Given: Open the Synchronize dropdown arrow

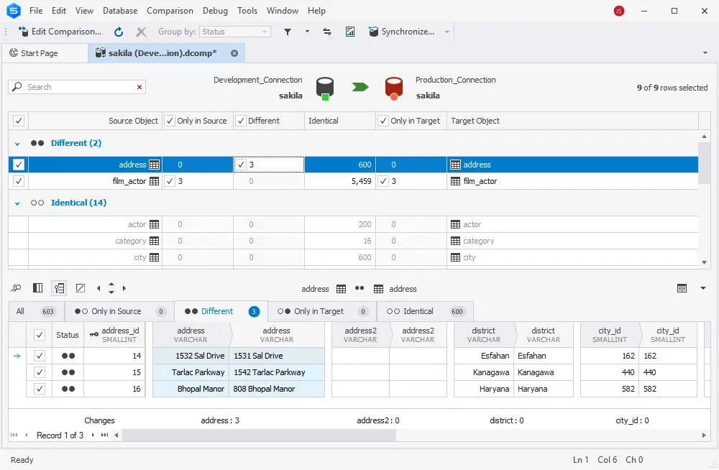Looking at the screenshot, I should [x=446, y=32].
